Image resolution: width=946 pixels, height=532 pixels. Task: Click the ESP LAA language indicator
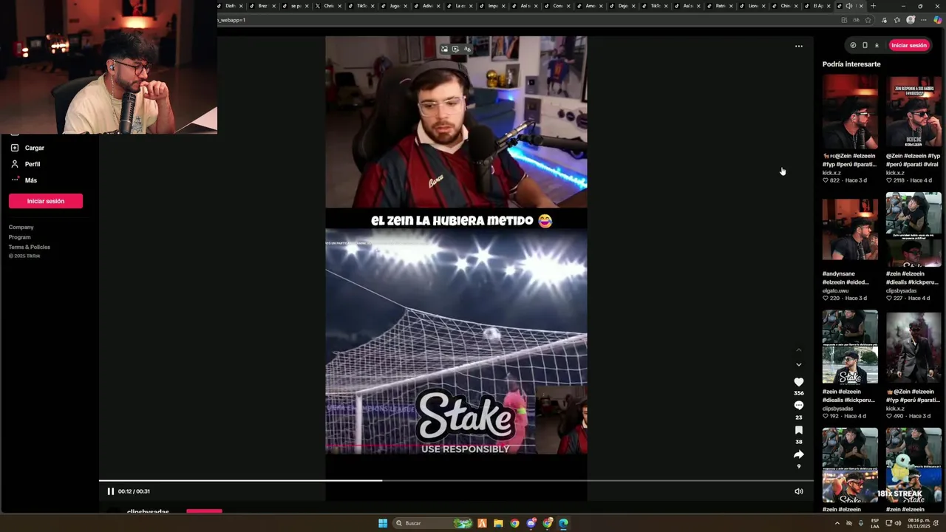tap(875, 523)
